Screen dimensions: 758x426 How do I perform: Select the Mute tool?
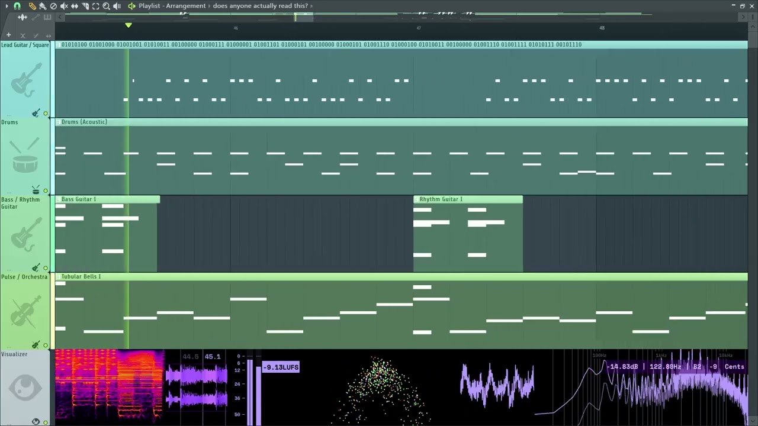pyautogui.click(x=64, y=7)
